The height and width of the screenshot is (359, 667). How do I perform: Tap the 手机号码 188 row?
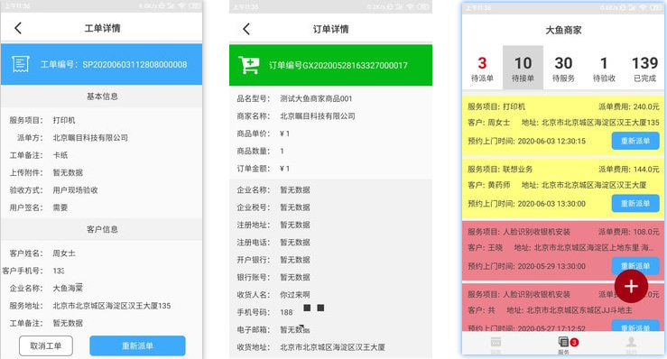coord(330,312)
